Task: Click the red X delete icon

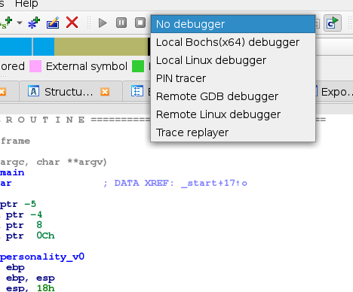Action: point(72,23)
